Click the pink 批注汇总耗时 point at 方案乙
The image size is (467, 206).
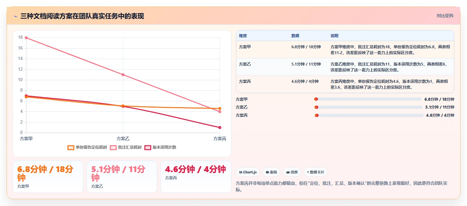pos(123,75)
